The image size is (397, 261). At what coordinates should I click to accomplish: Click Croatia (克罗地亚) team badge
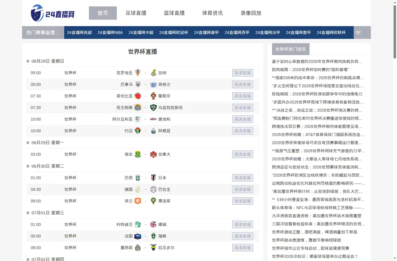point(138,73)
